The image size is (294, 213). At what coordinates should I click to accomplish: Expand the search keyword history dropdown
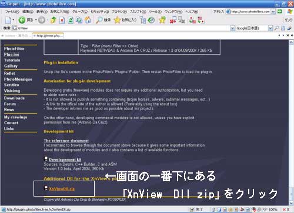(x=232, y=28)
